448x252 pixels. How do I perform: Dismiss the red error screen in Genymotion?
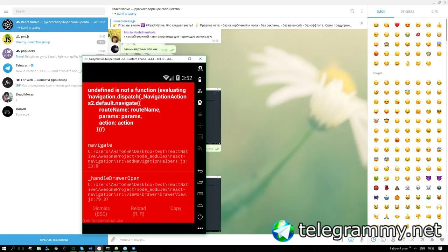click(101, 211)
